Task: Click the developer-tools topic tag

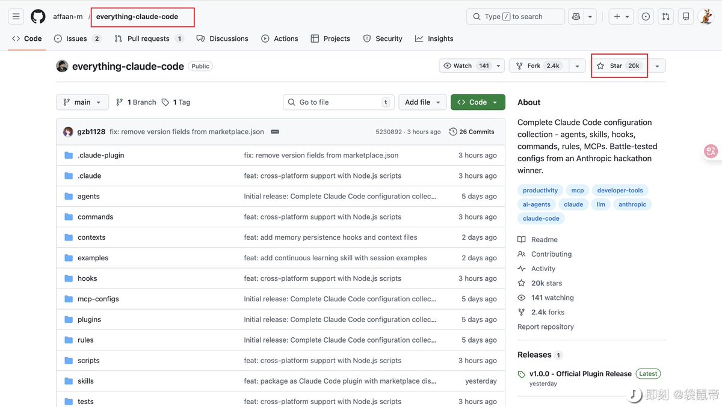Action: click(x=620, y=191)
